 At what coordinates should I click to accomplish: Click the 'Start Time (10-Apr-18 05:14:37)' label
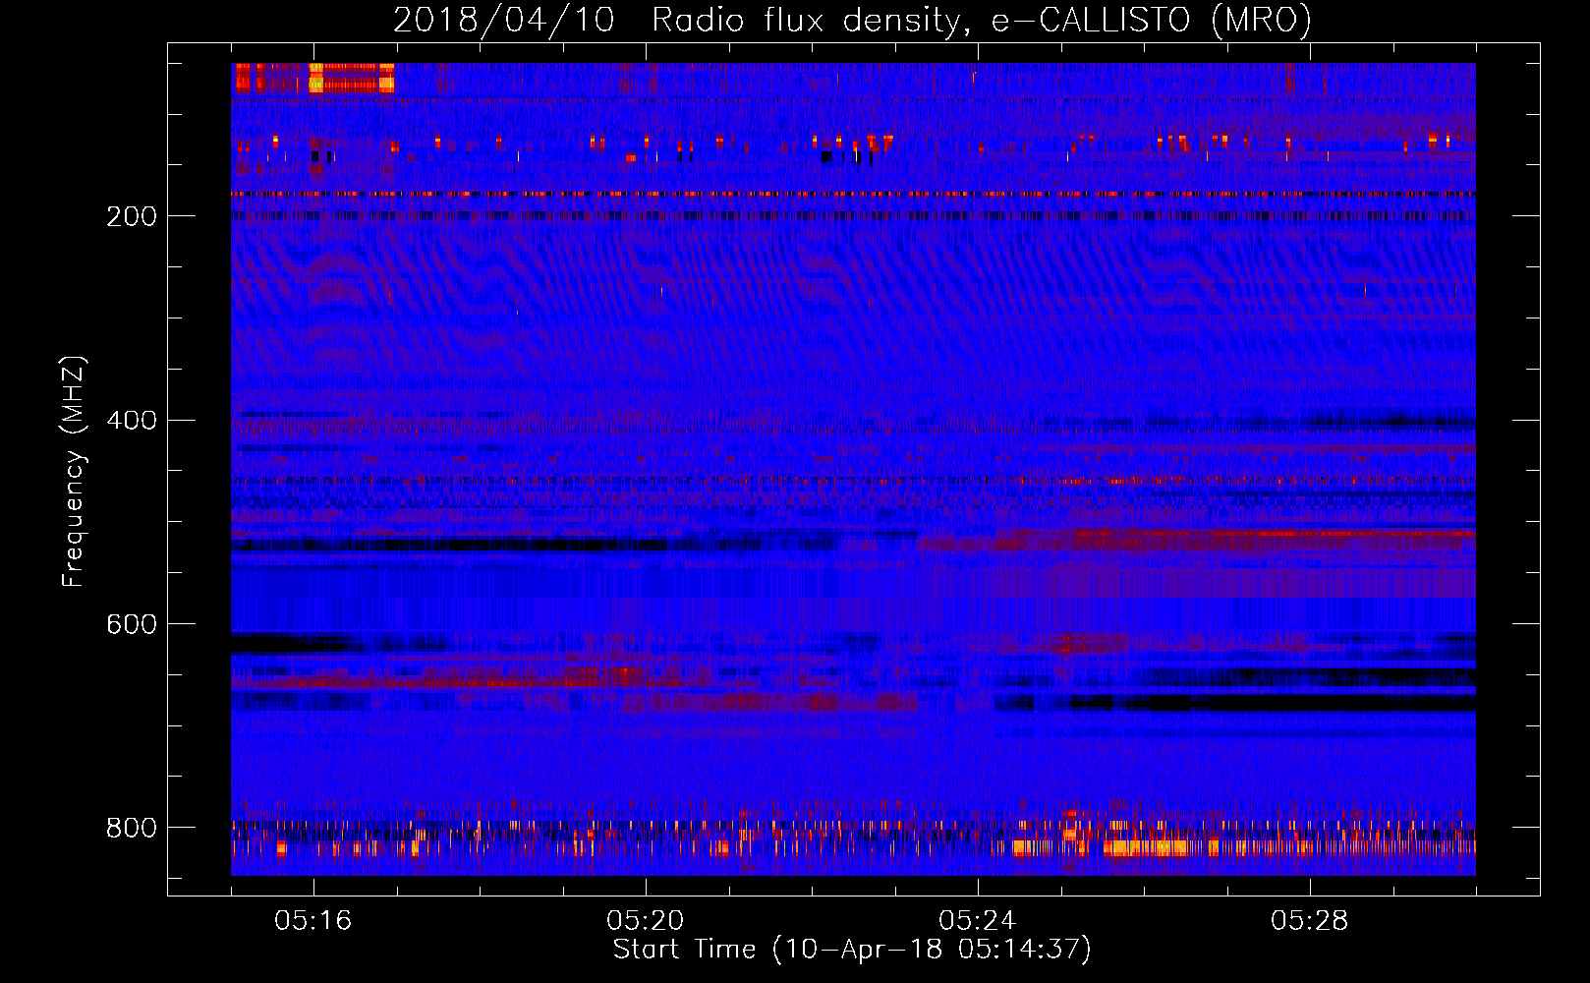click(852, 950)
